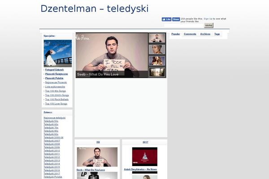Open the Najnowsze teledyski link
Screen dimensions: 269x179
55,118
